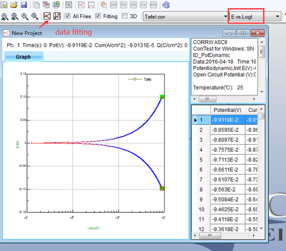This screenshot has width=286, height=251.
Task: Select cell -9.6107E-2 in row 7
Action: [x=228, y=179]
